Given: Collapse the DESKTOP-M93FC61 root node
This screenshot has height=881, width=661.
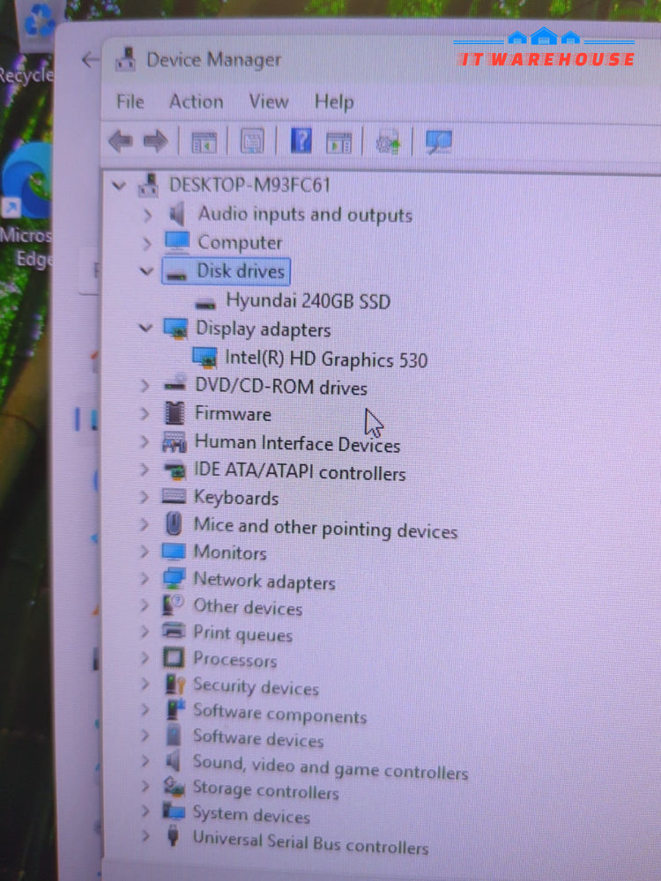Looking at the screenshot, I should 119,184.
